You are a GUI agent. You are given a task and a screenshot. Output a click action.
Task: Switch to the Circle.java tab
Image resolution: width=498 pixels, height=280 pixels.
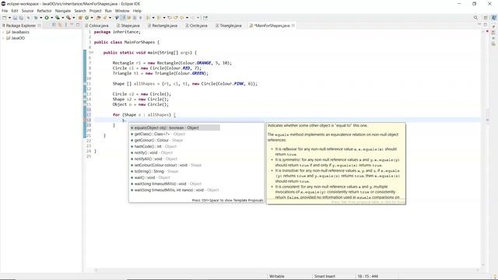196,26
